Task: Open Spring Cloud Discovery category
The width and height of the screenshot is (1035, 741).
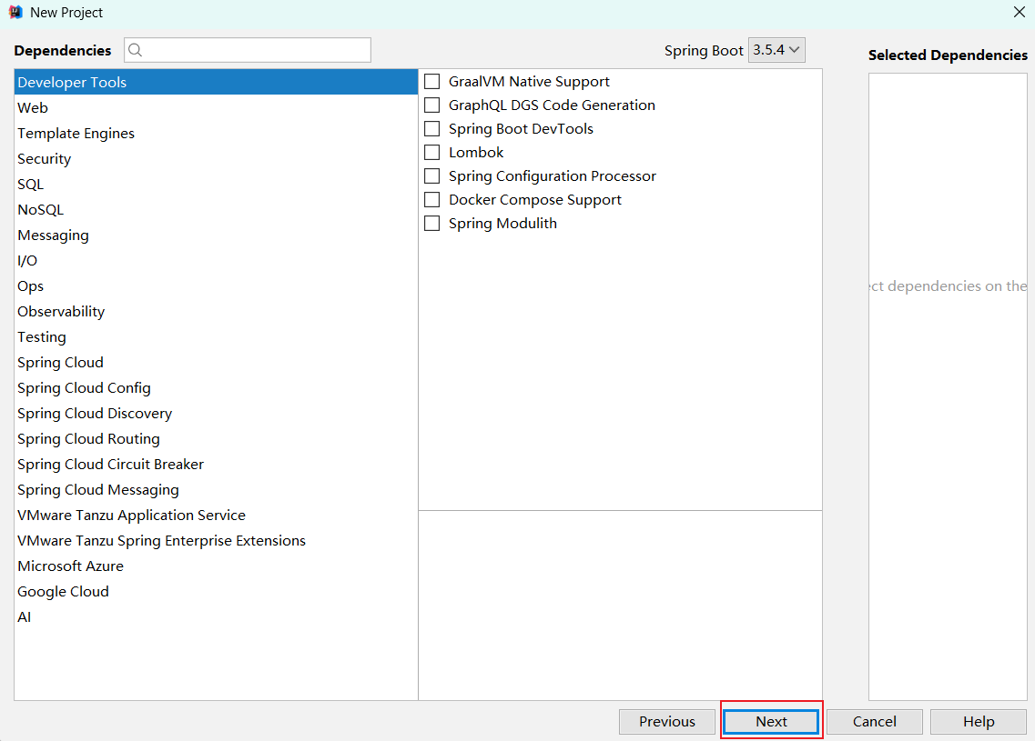Action: 216,414
